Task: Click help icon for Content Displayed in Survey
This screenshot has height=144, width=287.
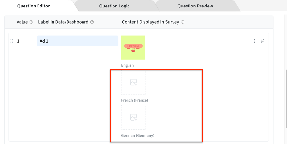Action: [183, 22]
